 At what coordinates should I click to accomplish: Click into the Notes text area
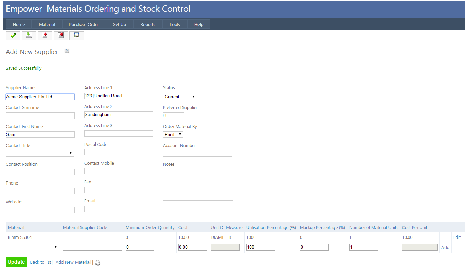[x=198, y=185]
